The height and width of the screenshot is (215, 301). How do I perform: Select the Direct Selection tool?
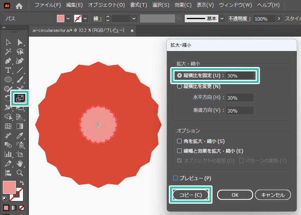click(19, 42)
